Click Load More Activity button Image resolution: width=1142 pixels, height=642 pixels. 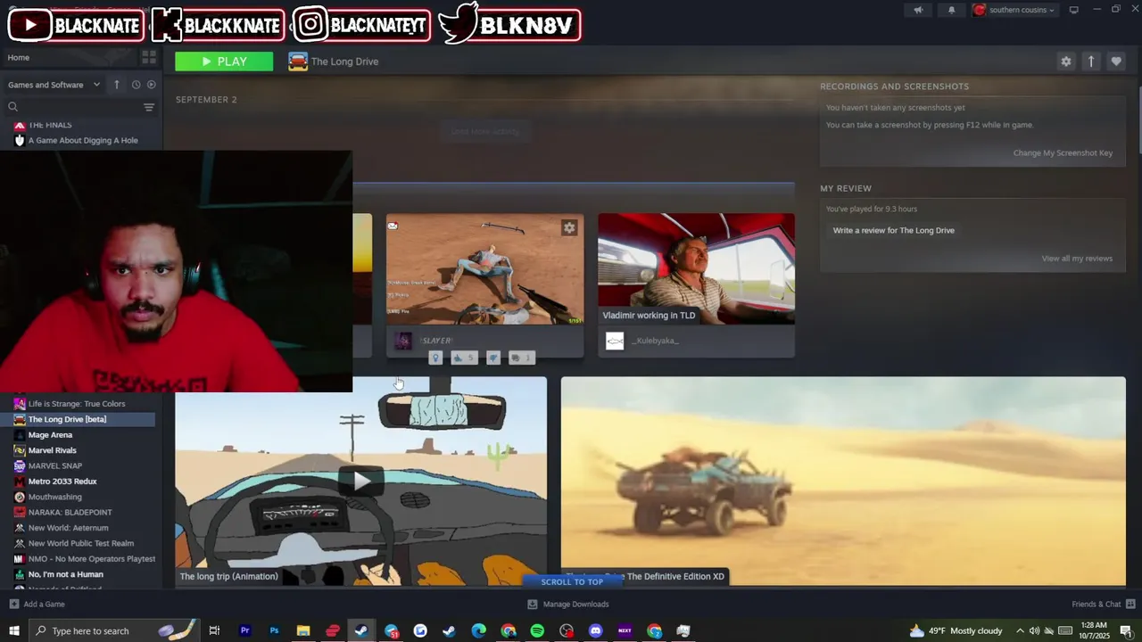(x=484, y=131)
